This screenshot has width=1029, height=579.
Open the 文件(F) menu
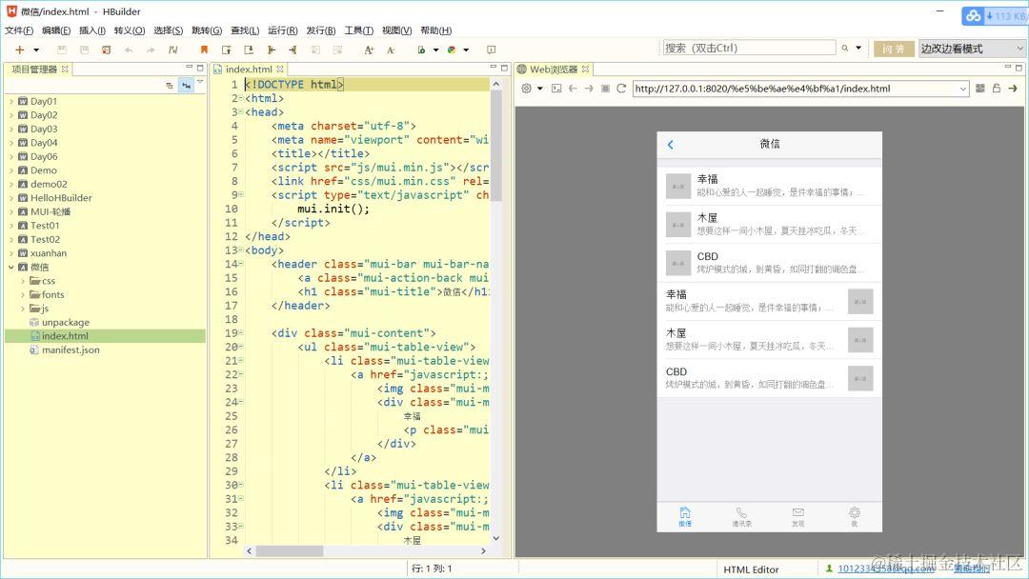(19, 30)
